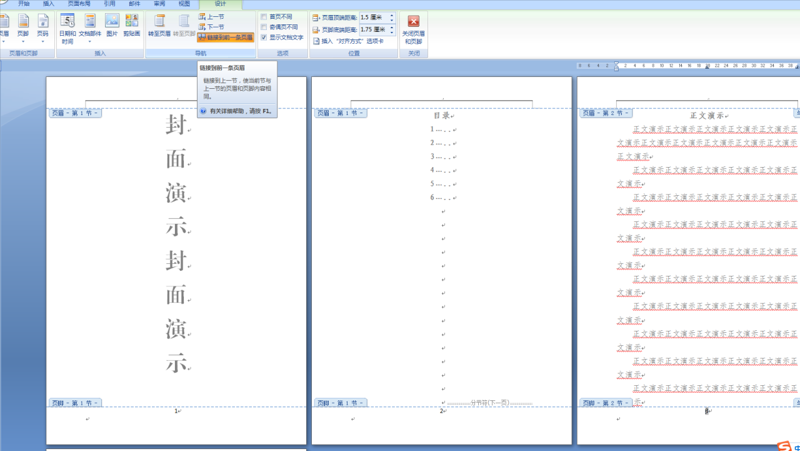
Task: Expand the 文档部件 dropdown arrow
Action: pyautogui.click(x=90, y=42)
